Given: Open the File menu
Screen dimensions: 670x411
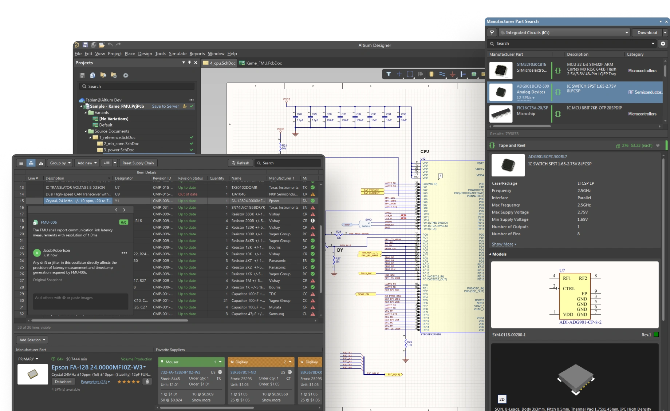Looking at the screenshot, I should 78,53.
